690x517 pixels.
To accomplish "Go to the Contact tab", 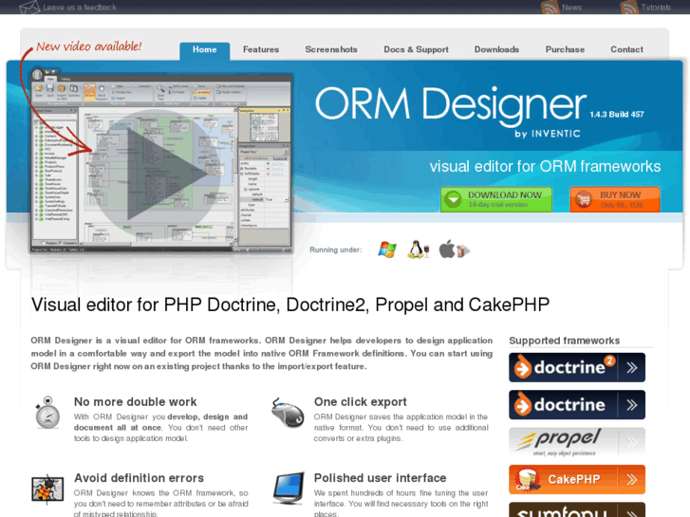I will (626, 49).
